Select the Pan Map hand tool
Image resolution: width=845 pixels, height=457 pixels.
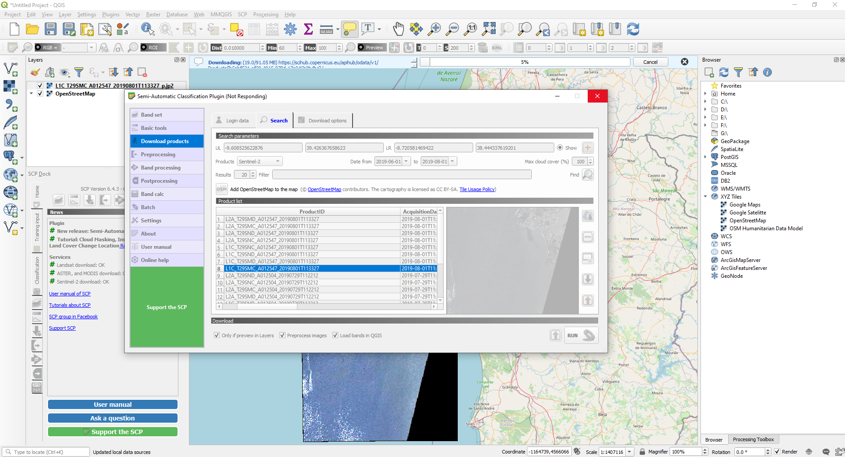click(398, 29)
